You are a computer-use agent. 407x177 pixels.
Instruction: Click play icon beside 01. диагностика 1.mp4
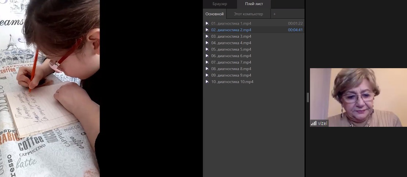207,23
